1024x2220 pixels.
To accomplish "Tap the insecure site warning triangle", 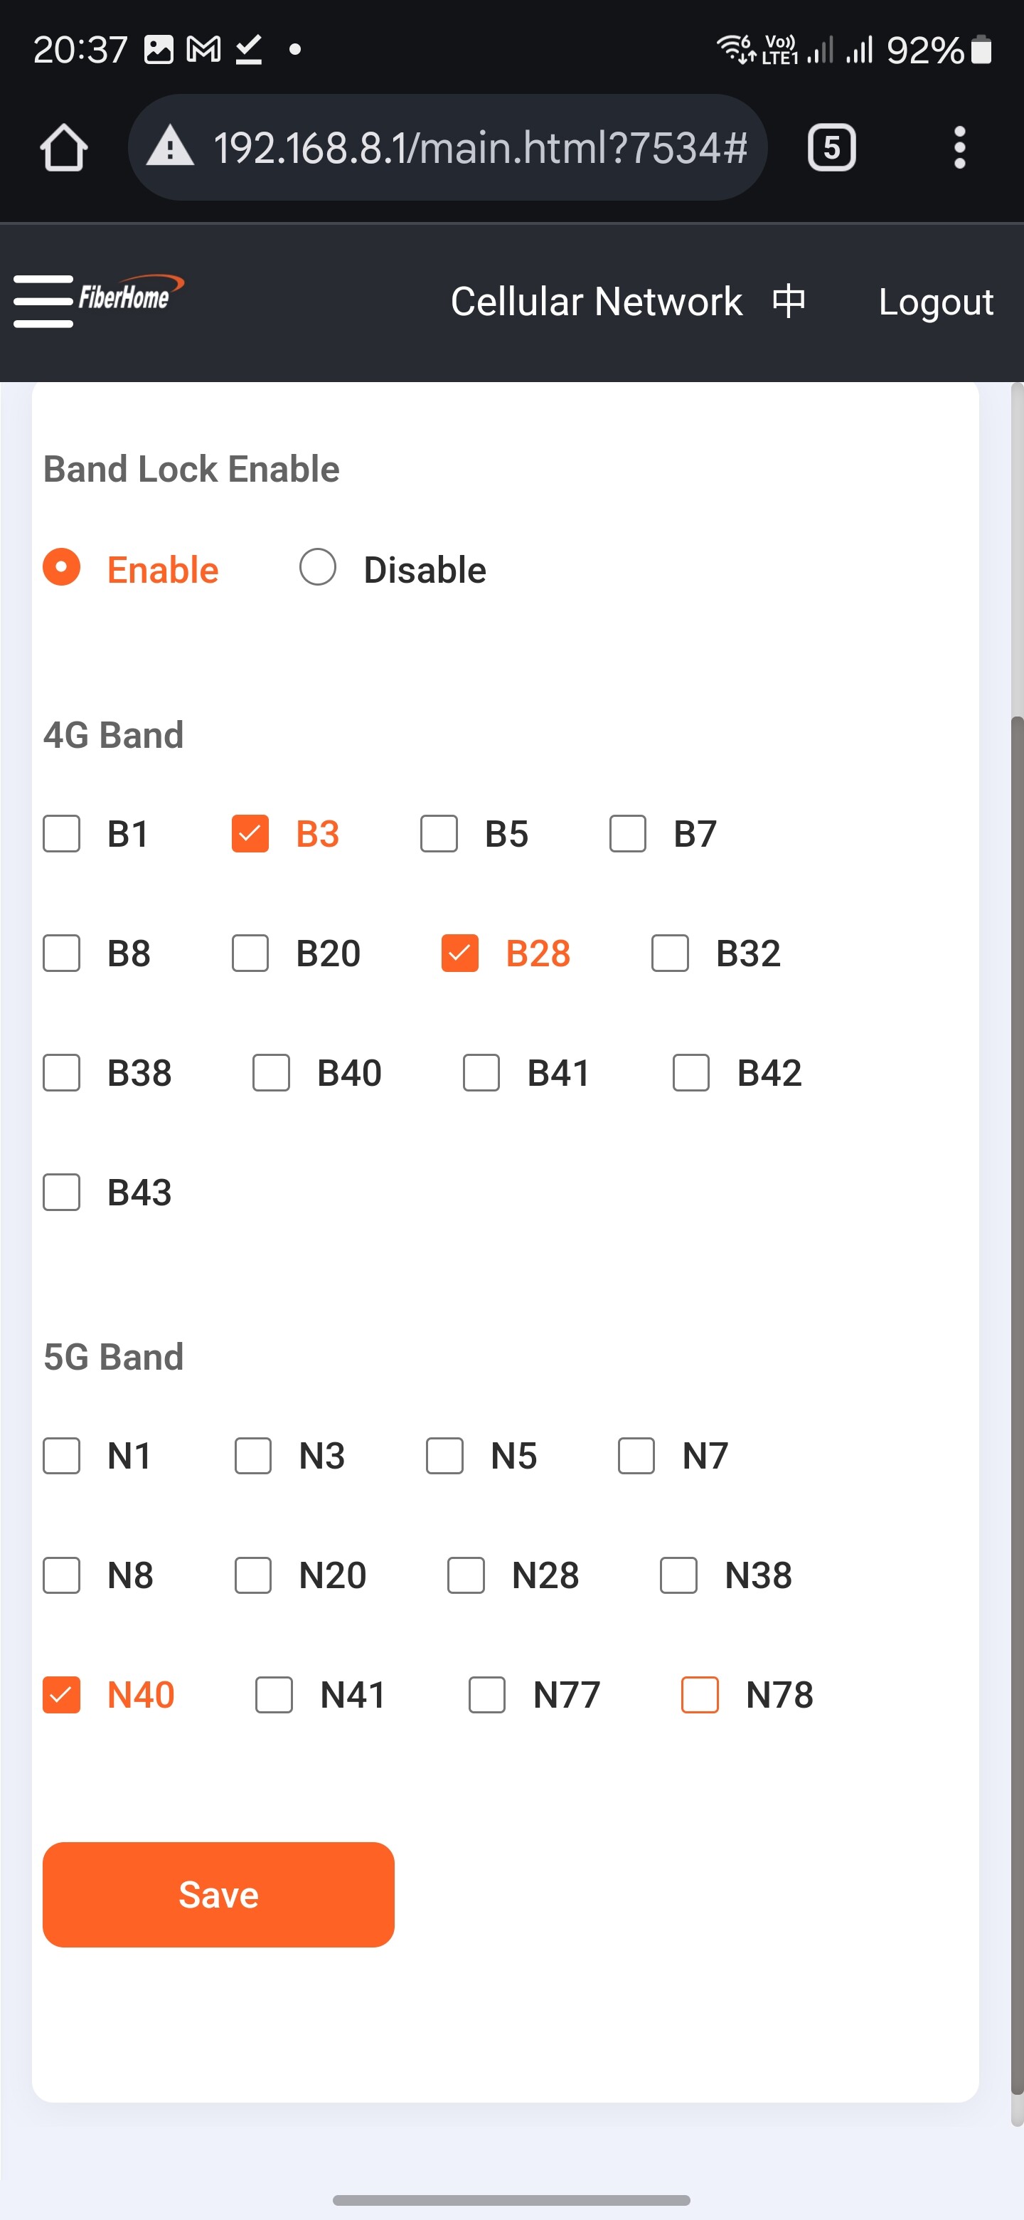I will (170, 147).
